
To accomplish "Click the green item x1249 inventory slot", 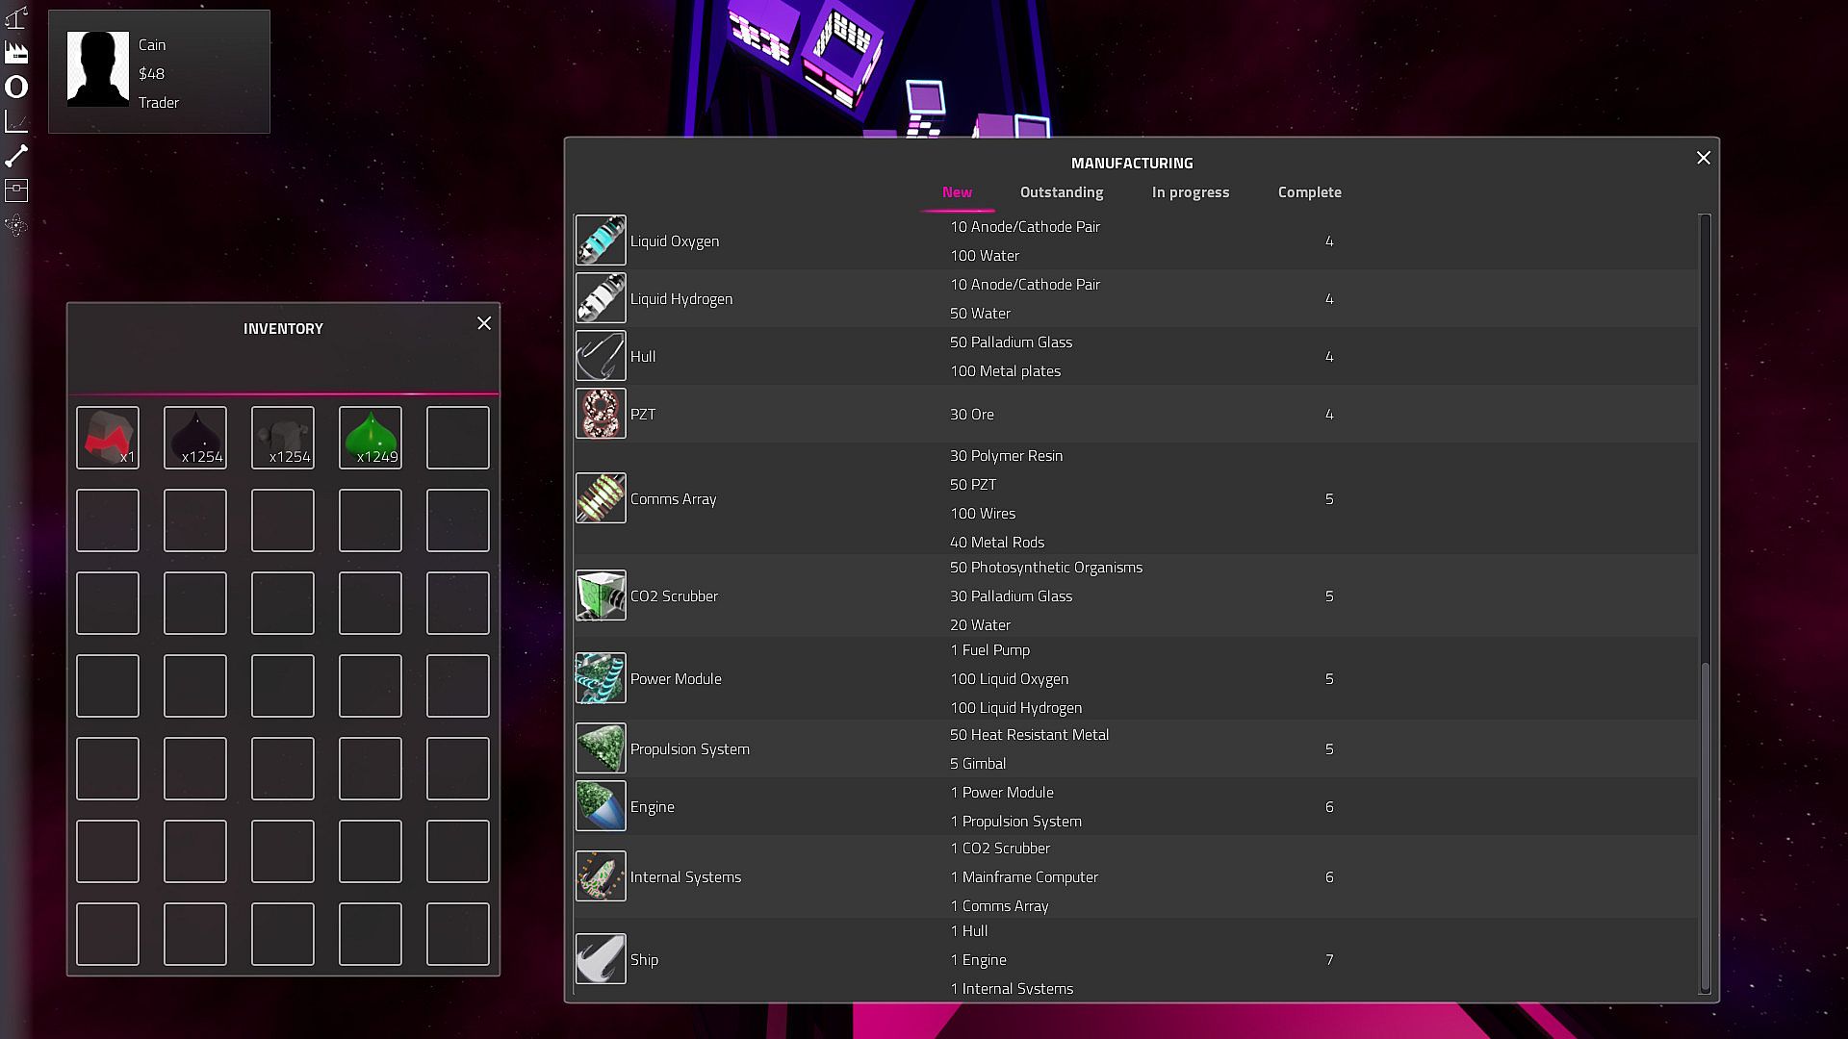I will coord(371,438).
